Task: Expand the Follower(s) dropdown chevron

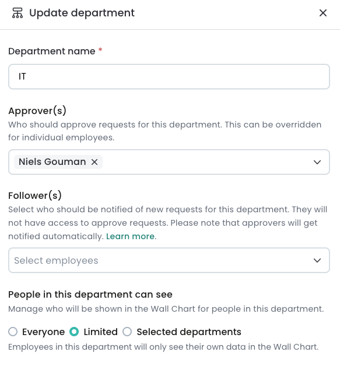Action: [x=317, y=260]
